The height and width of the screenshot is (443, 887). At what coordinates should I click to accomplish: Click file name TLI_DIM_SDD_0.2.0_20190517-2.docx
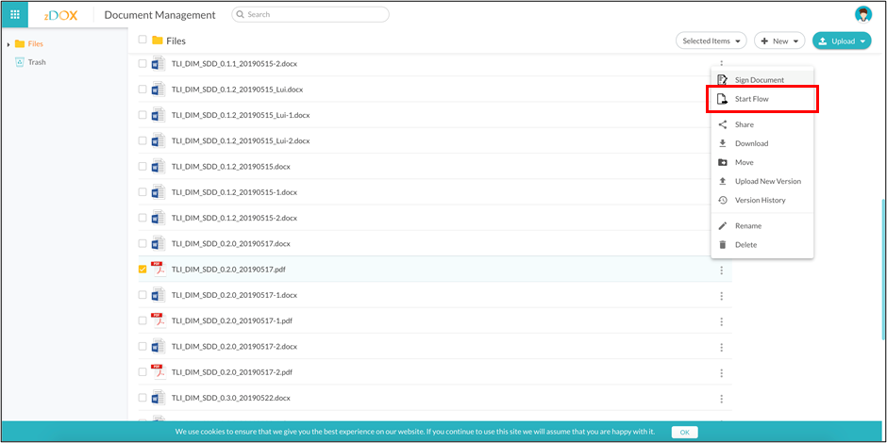[x=234, y=346]
